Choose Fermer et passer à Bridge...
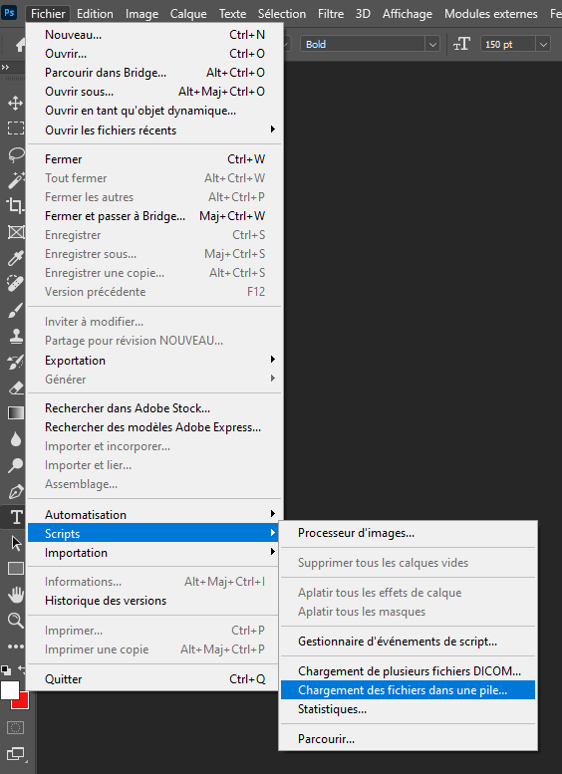 pyautogui.click(x=154, y=216)
